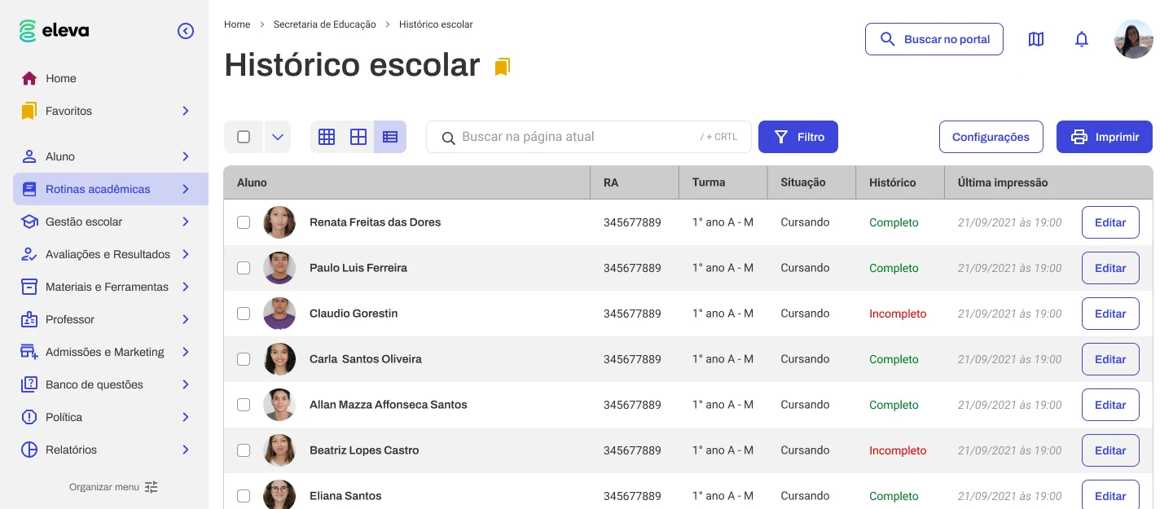The image size is (1173, 509).
Task: Toggle the yellow bookmark beside Histórico escolar
Action: 503,67
